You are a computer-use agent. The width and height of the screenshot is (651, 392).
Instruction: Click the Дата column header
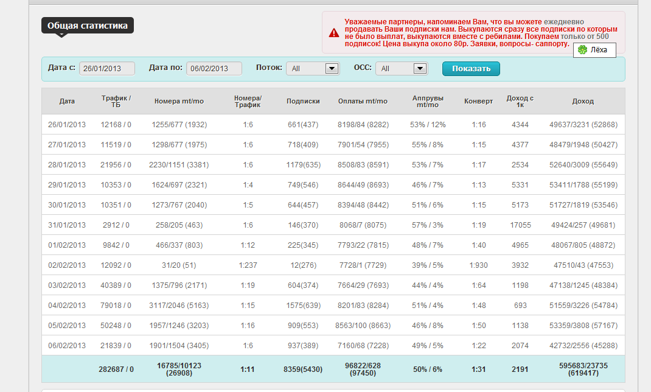tap(67, 101)
